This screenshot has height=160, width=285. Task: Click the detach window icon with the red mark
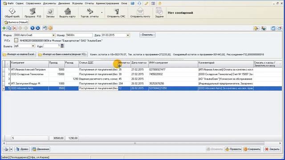point(279,28)
